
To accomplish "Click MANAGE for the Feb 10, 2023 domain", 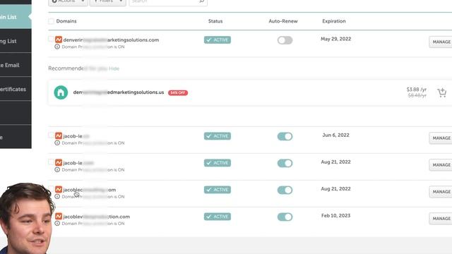I will pyautogui.click(x=441, y=218).
